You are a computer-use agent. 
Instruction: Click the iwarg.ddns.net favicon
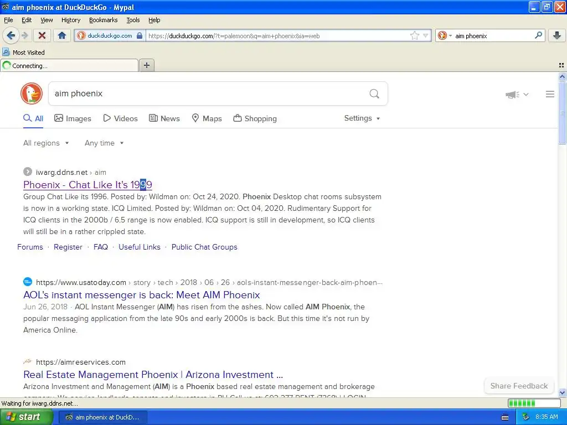28,172
